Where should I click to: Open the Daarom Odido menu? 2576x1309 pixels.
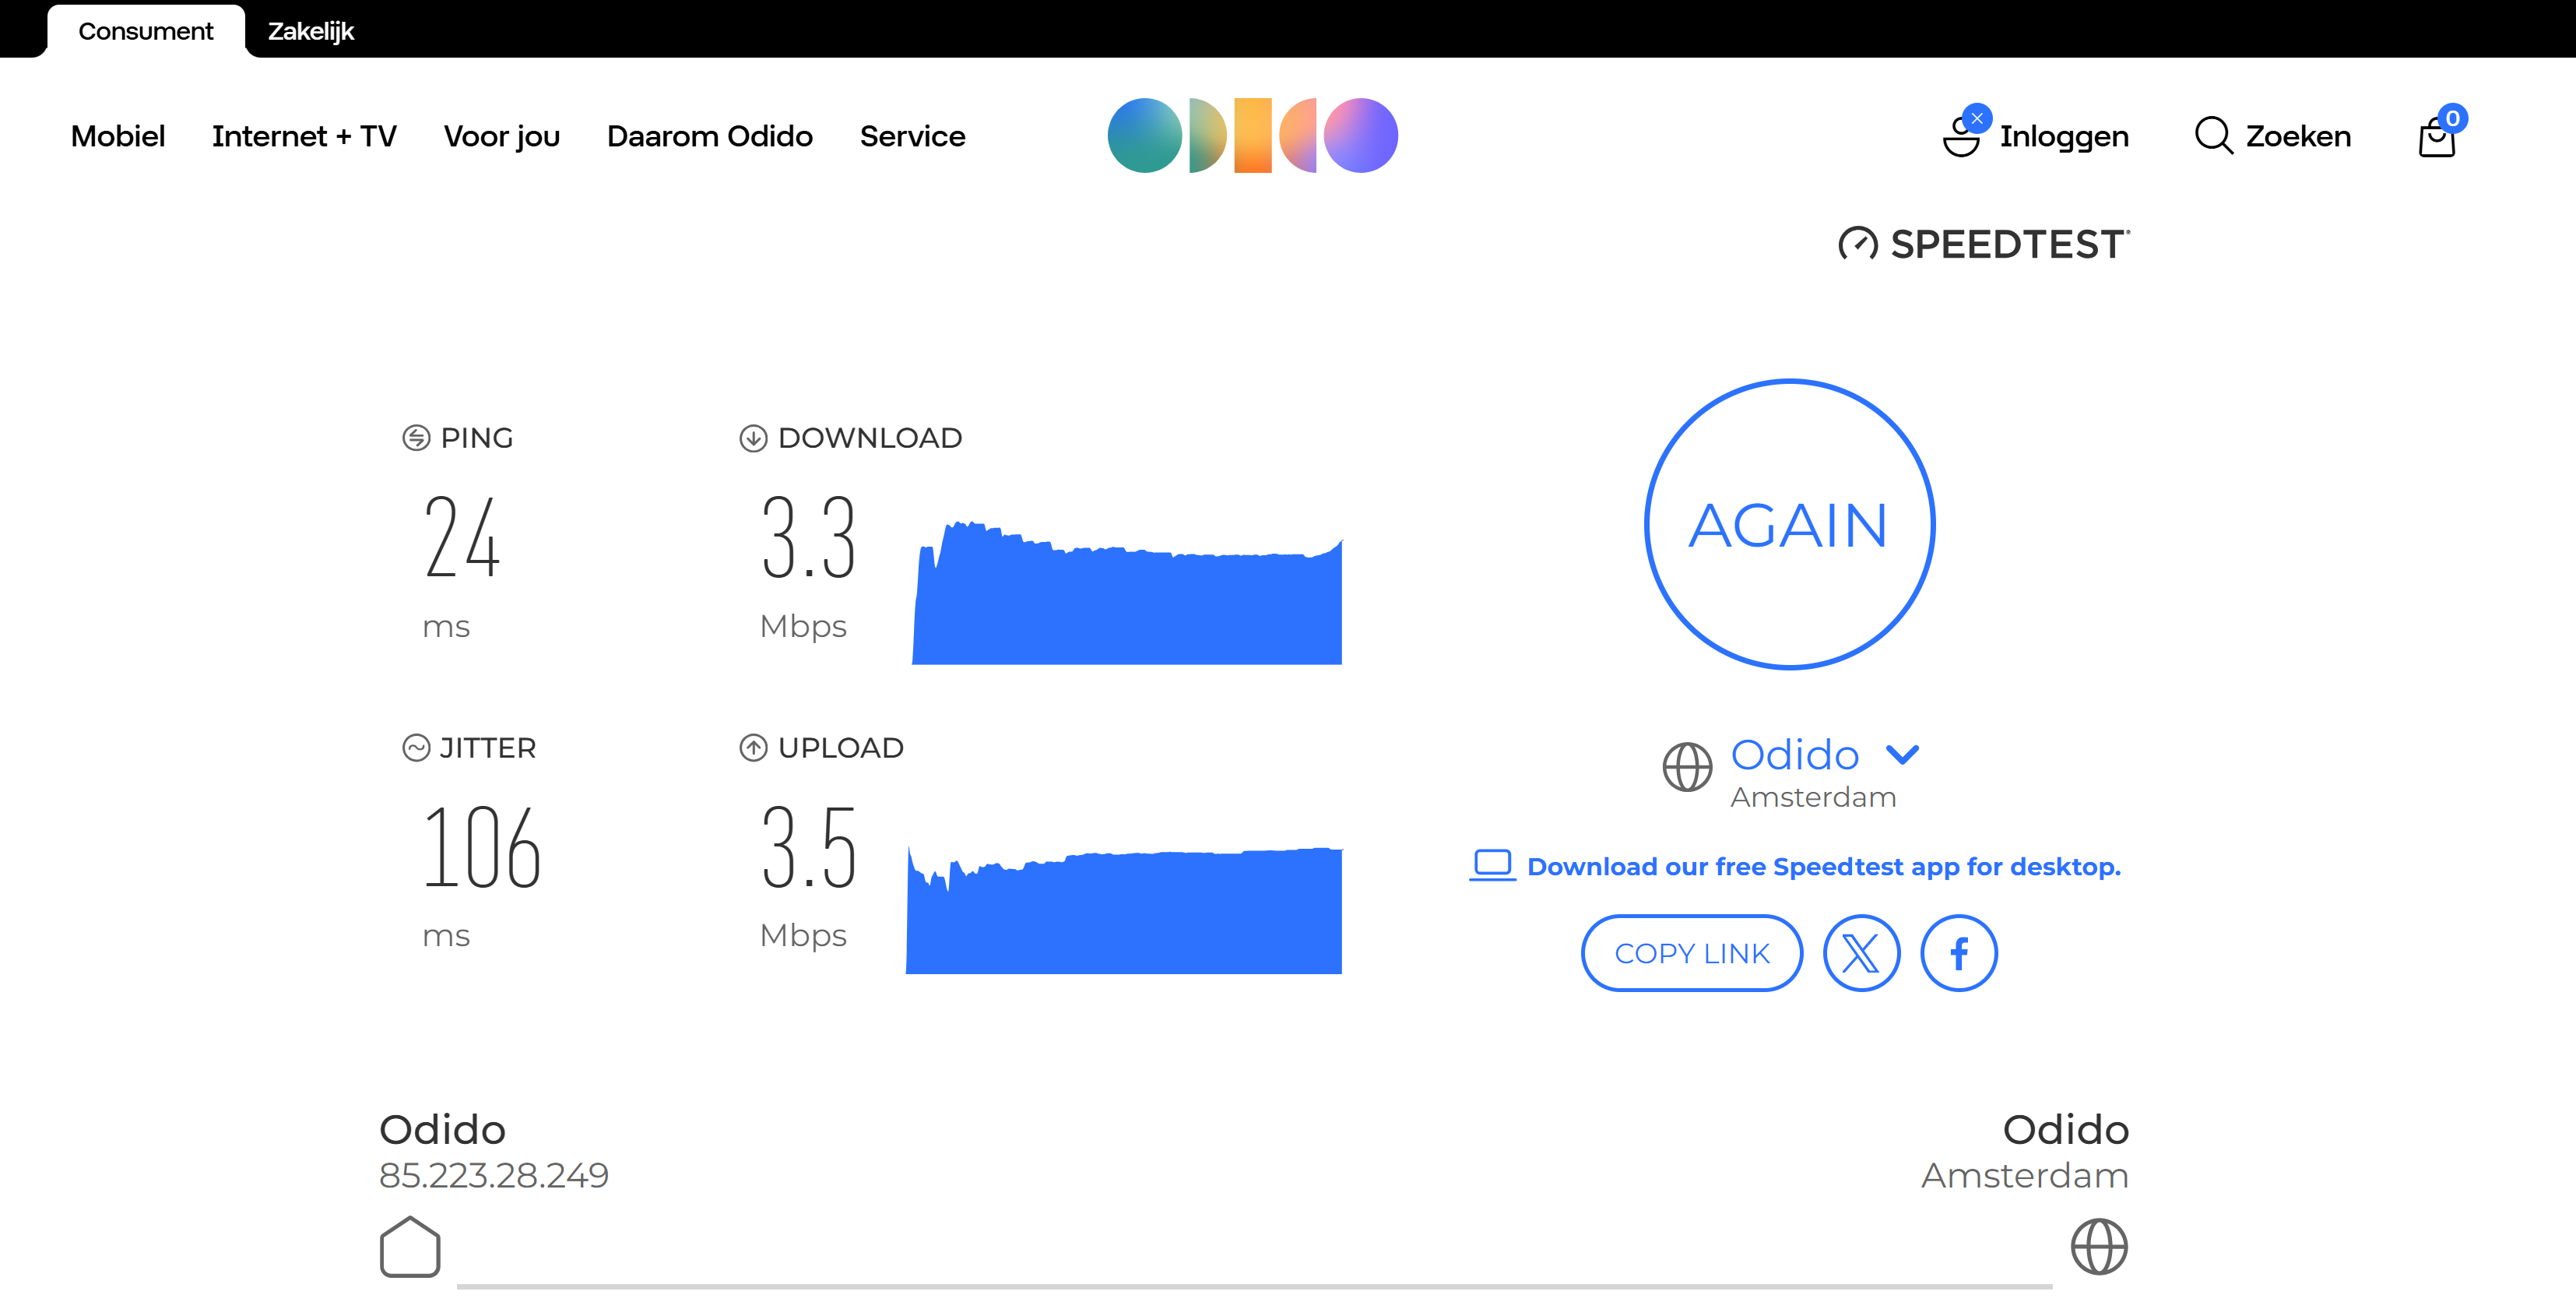710,136
